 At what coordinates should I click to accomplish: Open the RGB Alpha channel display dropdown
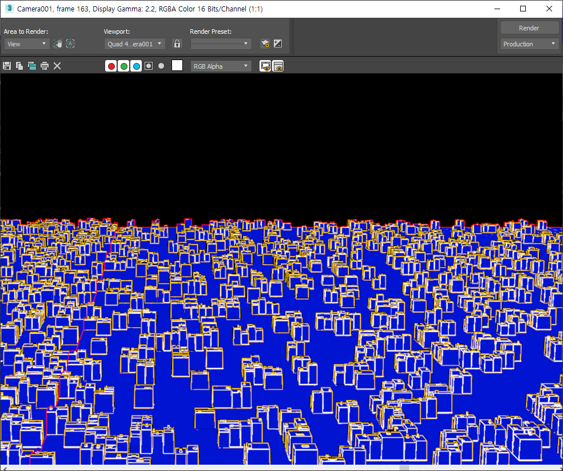[x=221, y=66]
